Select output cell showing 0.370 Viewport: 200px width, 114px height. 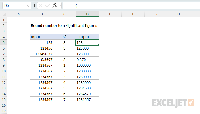(x=87, y=60)
